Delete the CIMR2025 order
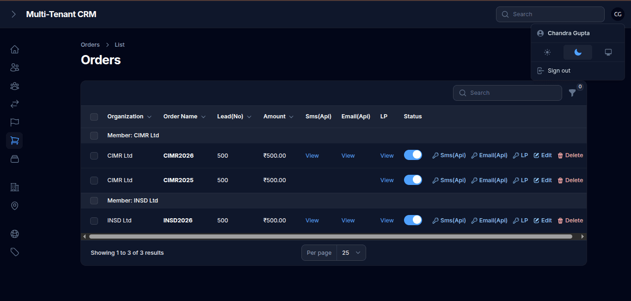 pyautogui.click(x=570, y=180)
